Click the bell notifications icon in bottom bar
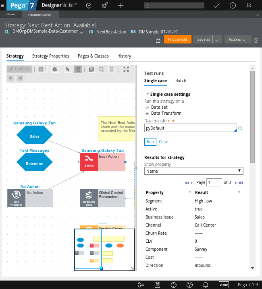 pos(206,285)
